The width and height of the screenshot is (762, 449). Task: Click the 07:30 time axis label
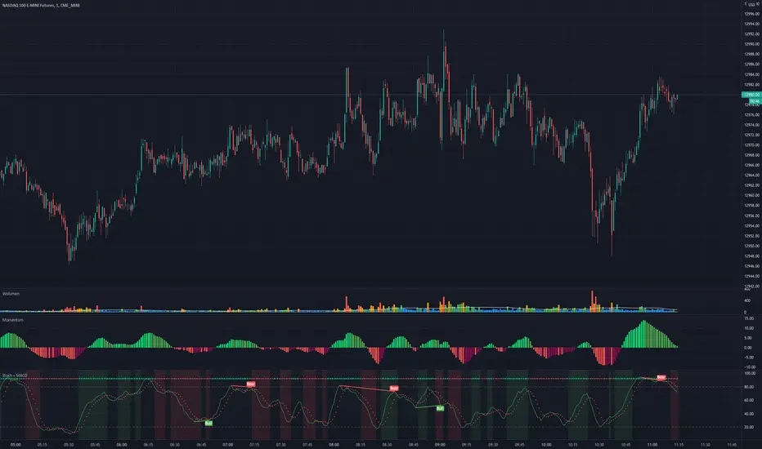click(x=280, y=445)
